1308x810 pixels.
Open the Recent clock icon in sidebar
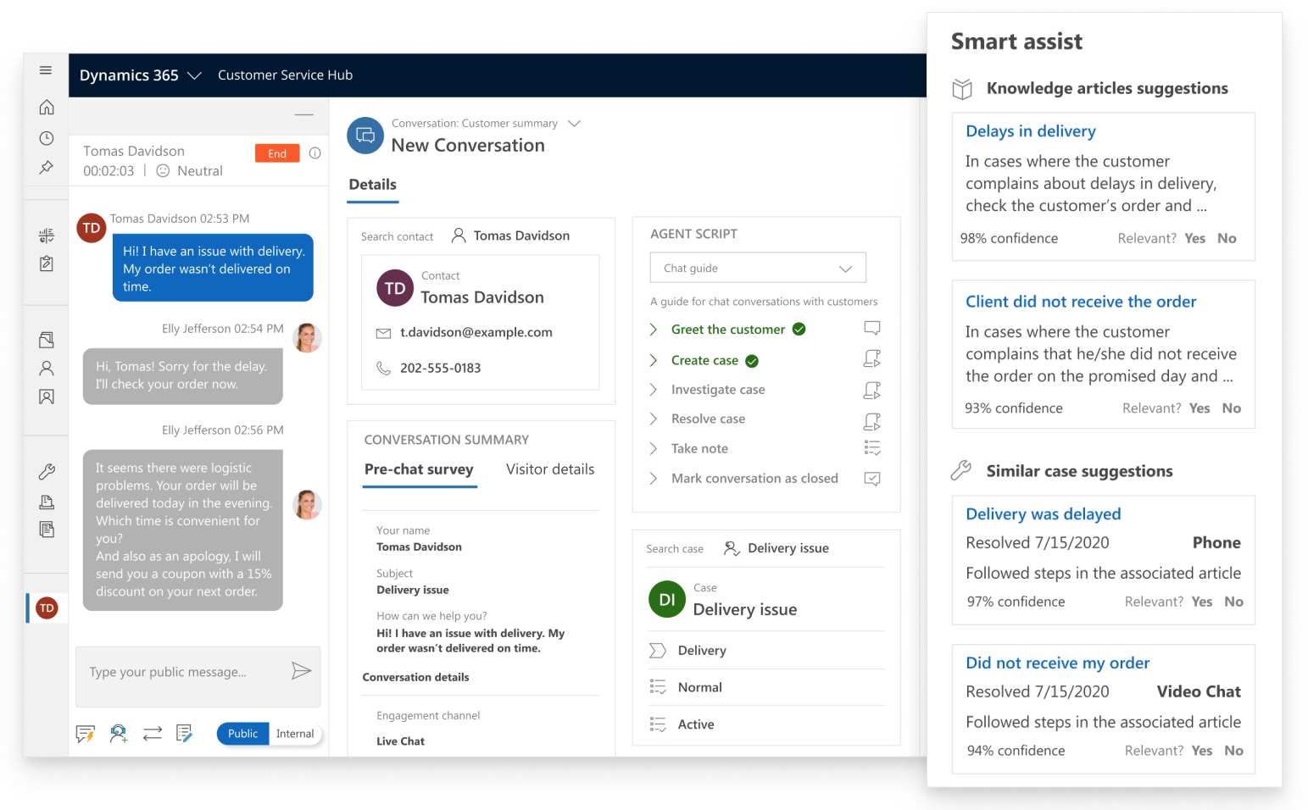coord(47,138)
